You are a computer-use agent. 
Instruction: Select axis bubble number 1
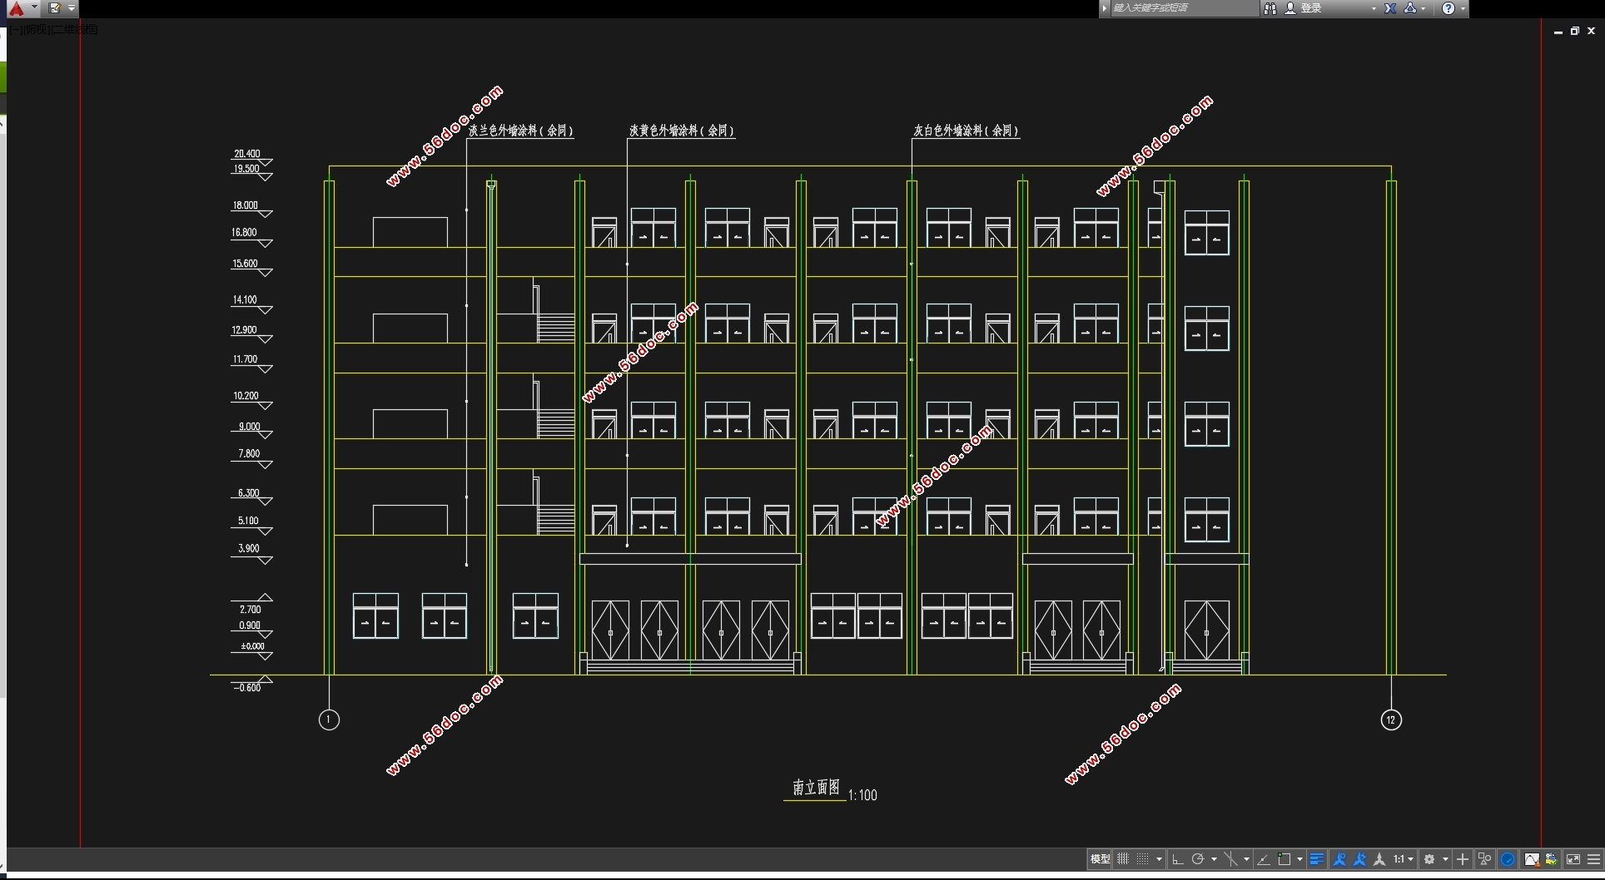point(329,719)
